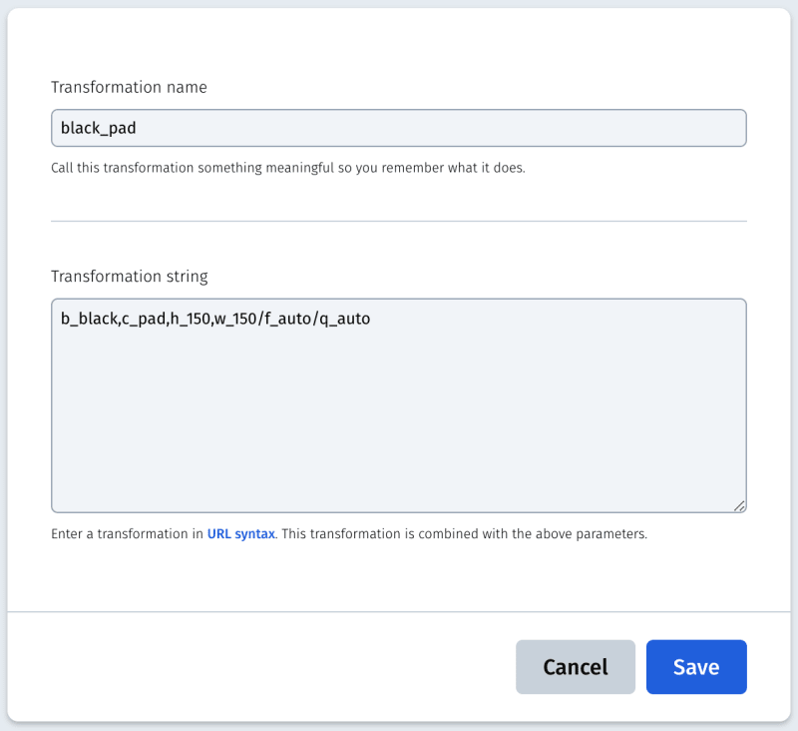
Task: Click the q_auto segment in transformation string
Action: point(344,319)
